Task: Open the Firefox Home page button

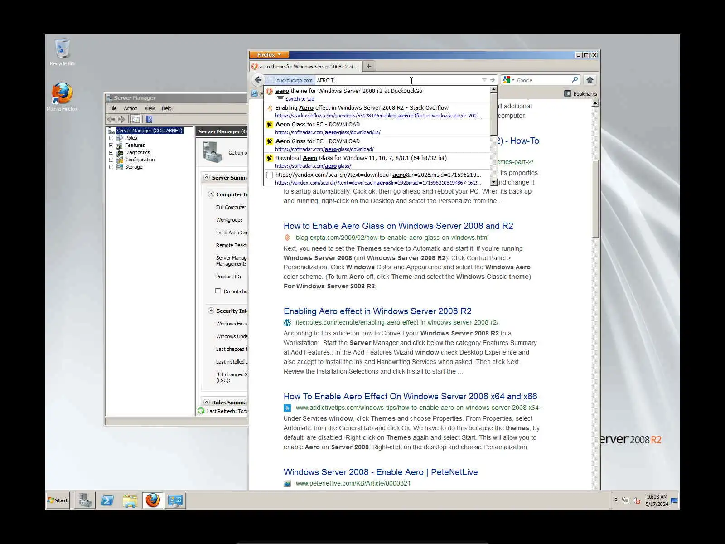Action: click(x=590, y=80)
